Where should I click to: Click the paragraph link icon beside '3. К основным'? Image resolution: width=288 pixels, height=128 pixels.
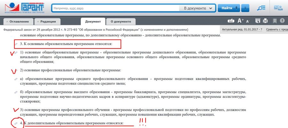click(16, 44)
